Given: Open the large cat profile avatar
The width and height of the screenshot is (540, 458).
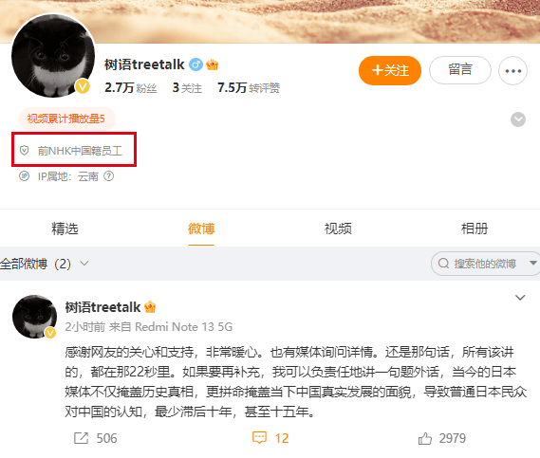Looking at the screenshot, I should (x=53, y=55).
